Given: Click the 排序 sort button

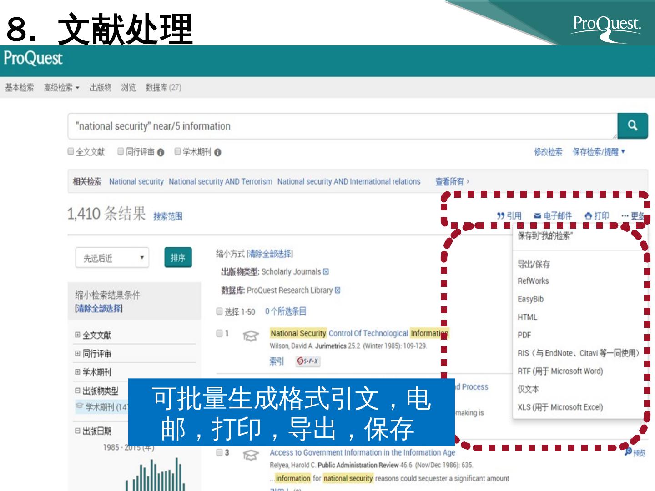Looking at the screenshot, I should pyautogui.click(x=178, y=258).
